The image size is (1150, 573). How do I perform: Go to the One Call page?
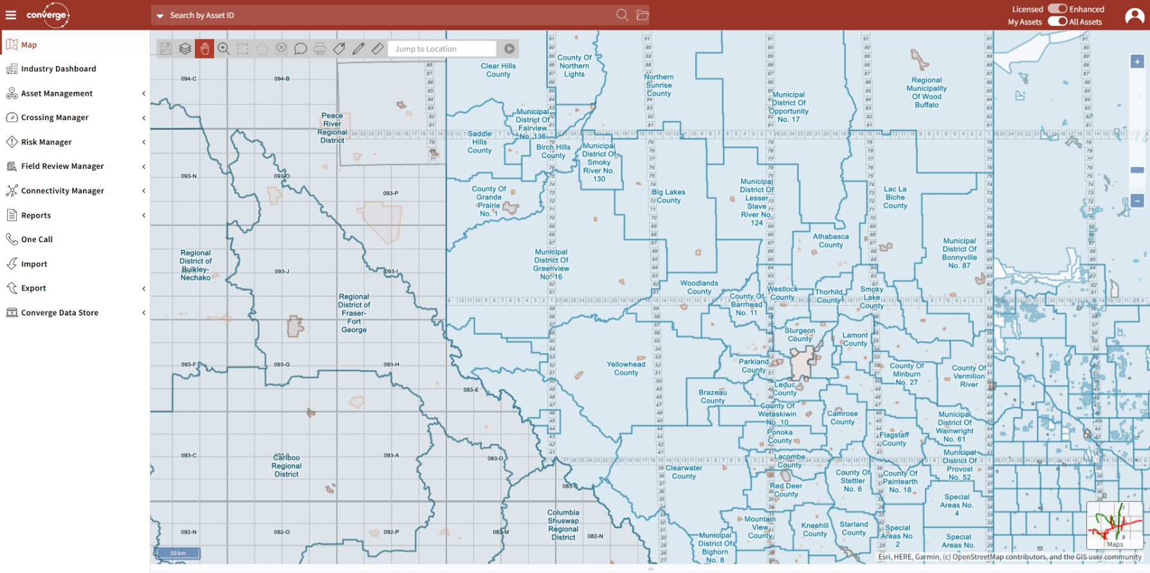(37, 240)
